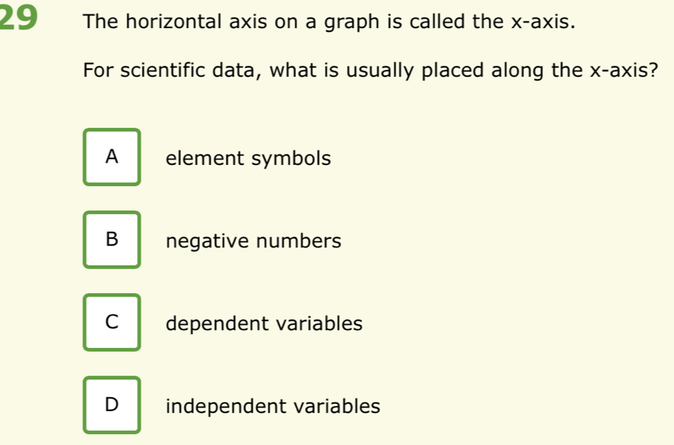The image size is (674, 445).
Task: Select answer option A box
Action: [111, 157]
